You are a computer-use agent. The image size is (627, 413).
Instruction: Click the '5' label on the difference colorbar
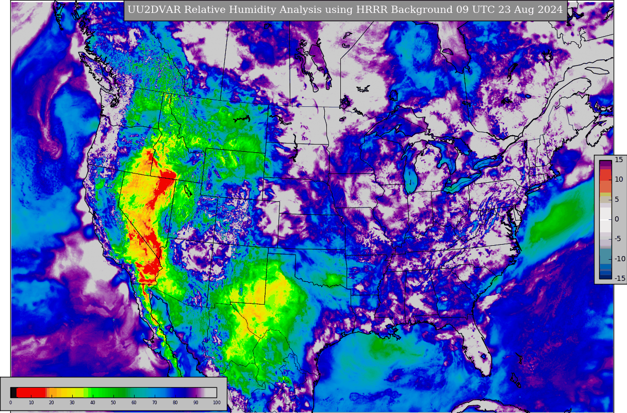[x=617, y=199]
